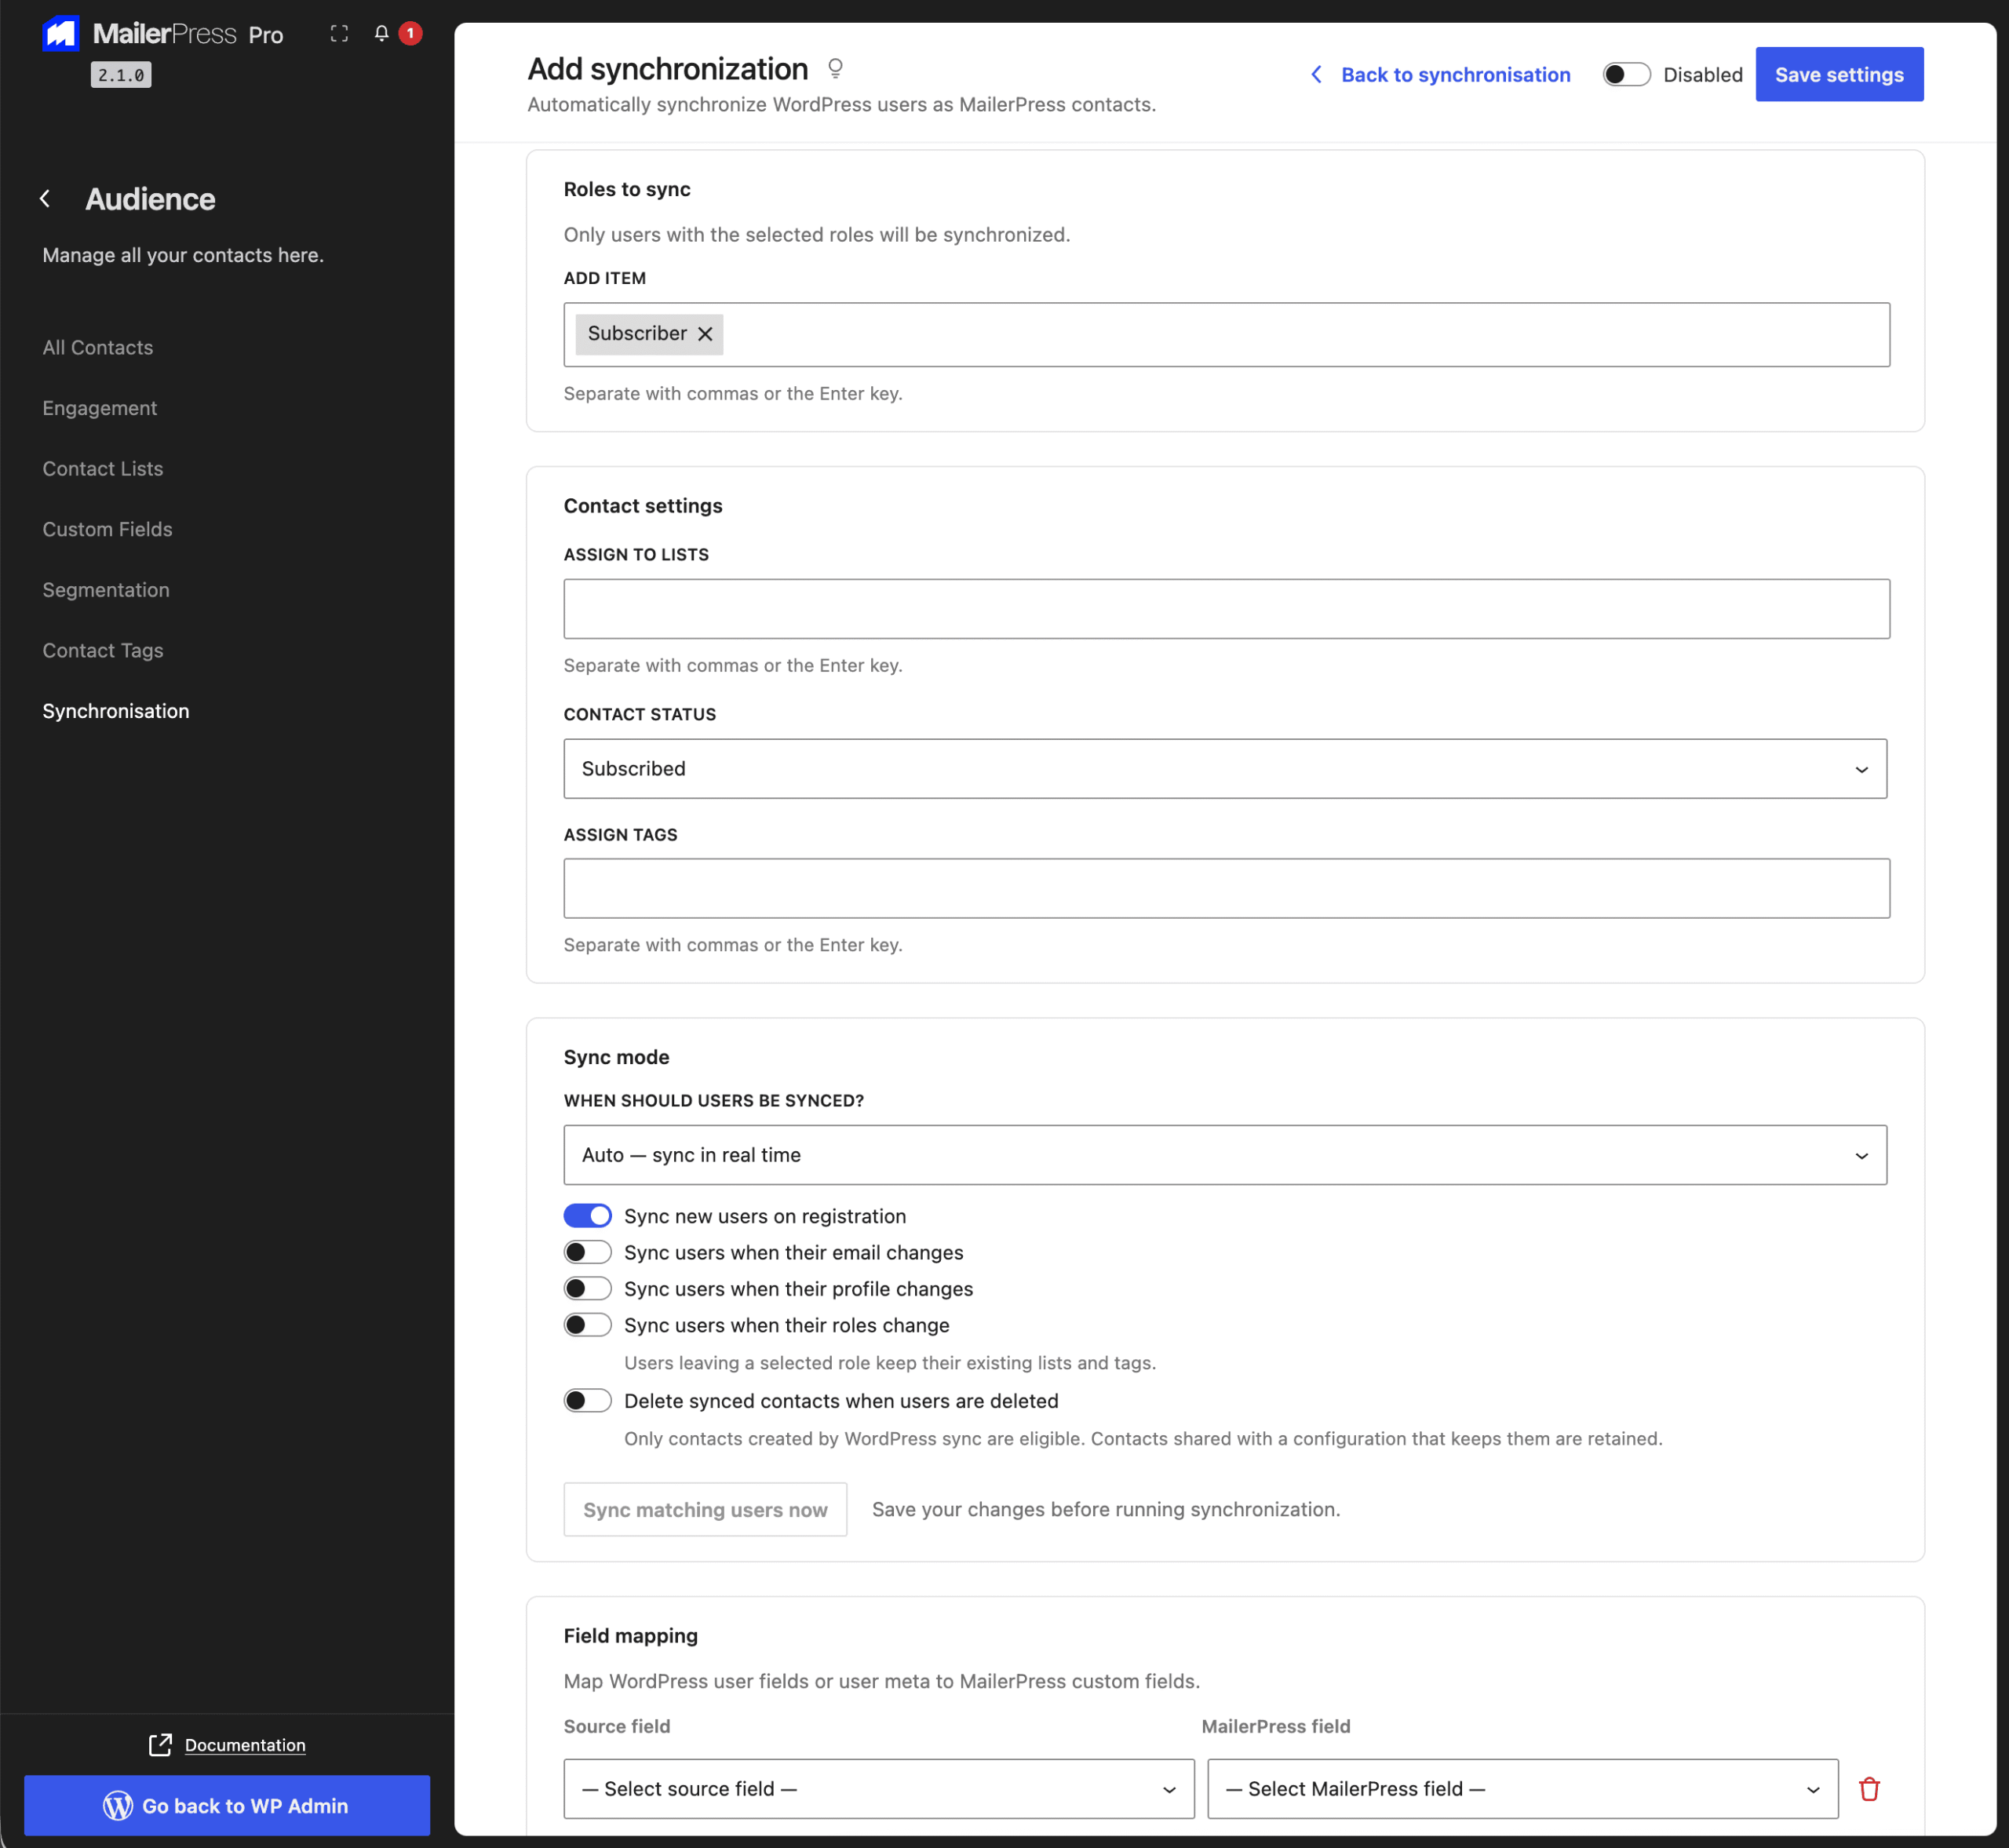Open Custom Fields in sidebar
This screenshot has height=1848, width=2009.
click(x=107, y=529)
